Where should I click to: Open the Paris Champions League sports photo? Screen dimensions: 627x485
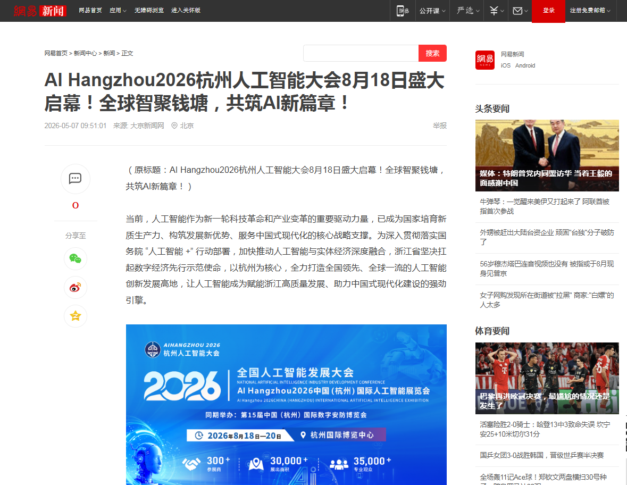(547, 378)
